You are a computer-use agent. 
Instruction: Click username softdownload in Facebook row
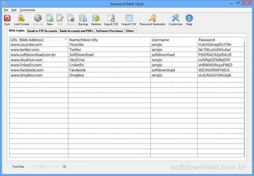click(x=174, y=70)
